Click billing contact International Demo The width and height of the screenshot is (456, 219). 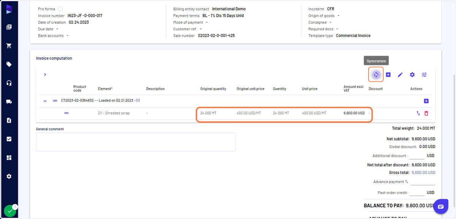[229, 9]
